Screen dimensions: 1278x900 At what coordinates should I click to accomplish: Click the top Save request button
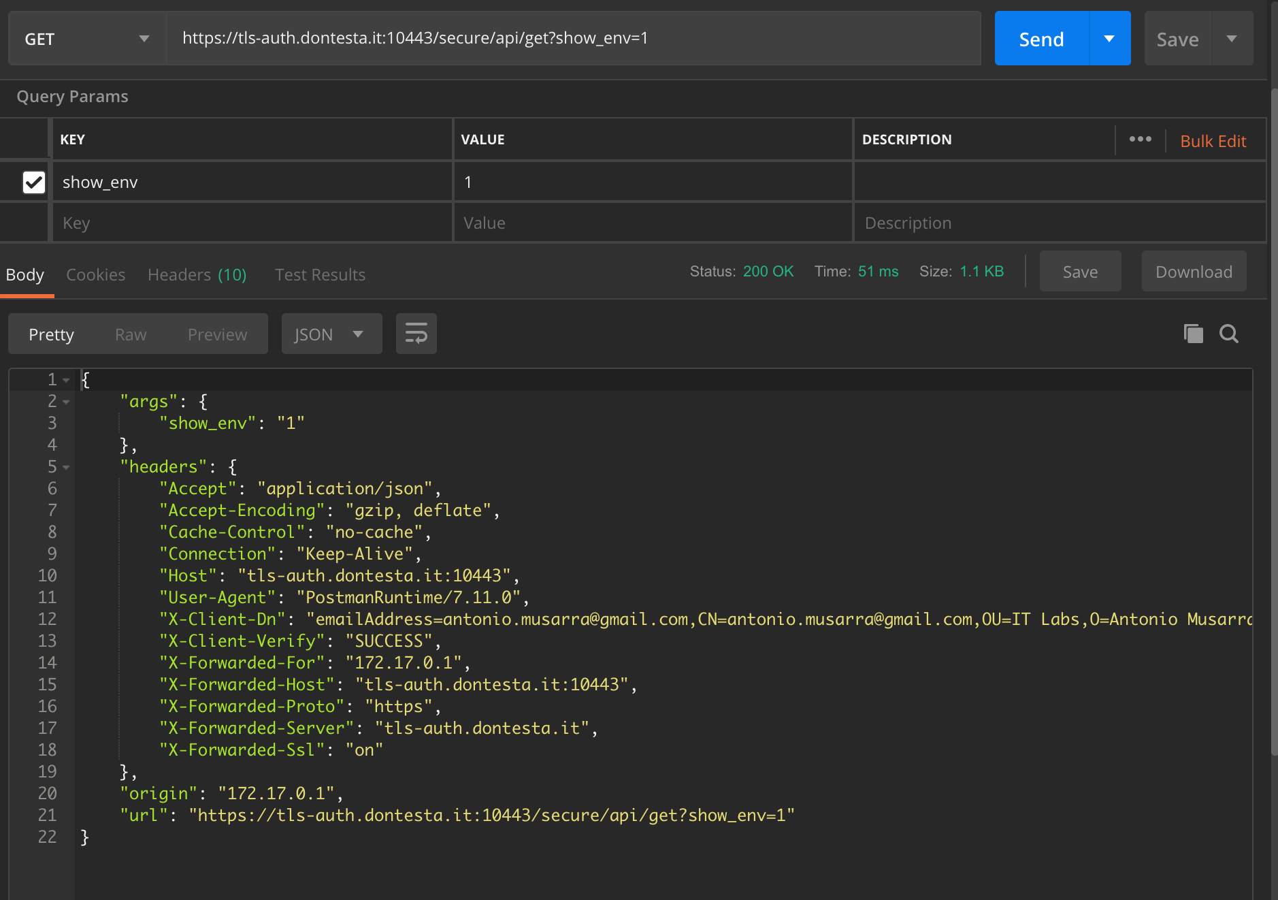pyautogui.click(x=1177, y=39)
